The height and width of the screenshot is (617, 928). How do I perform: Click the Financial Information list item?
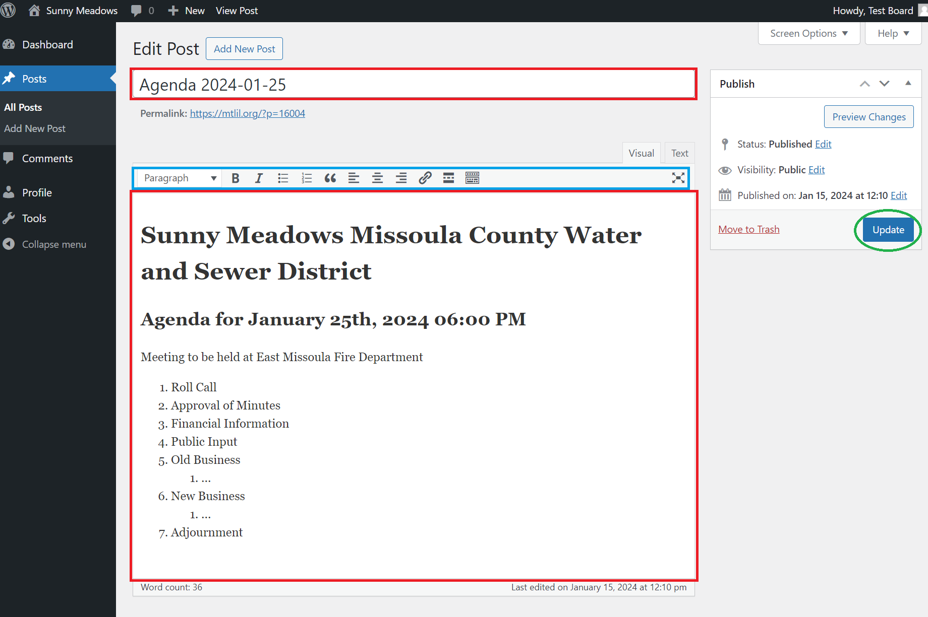(x=230, y=424)
